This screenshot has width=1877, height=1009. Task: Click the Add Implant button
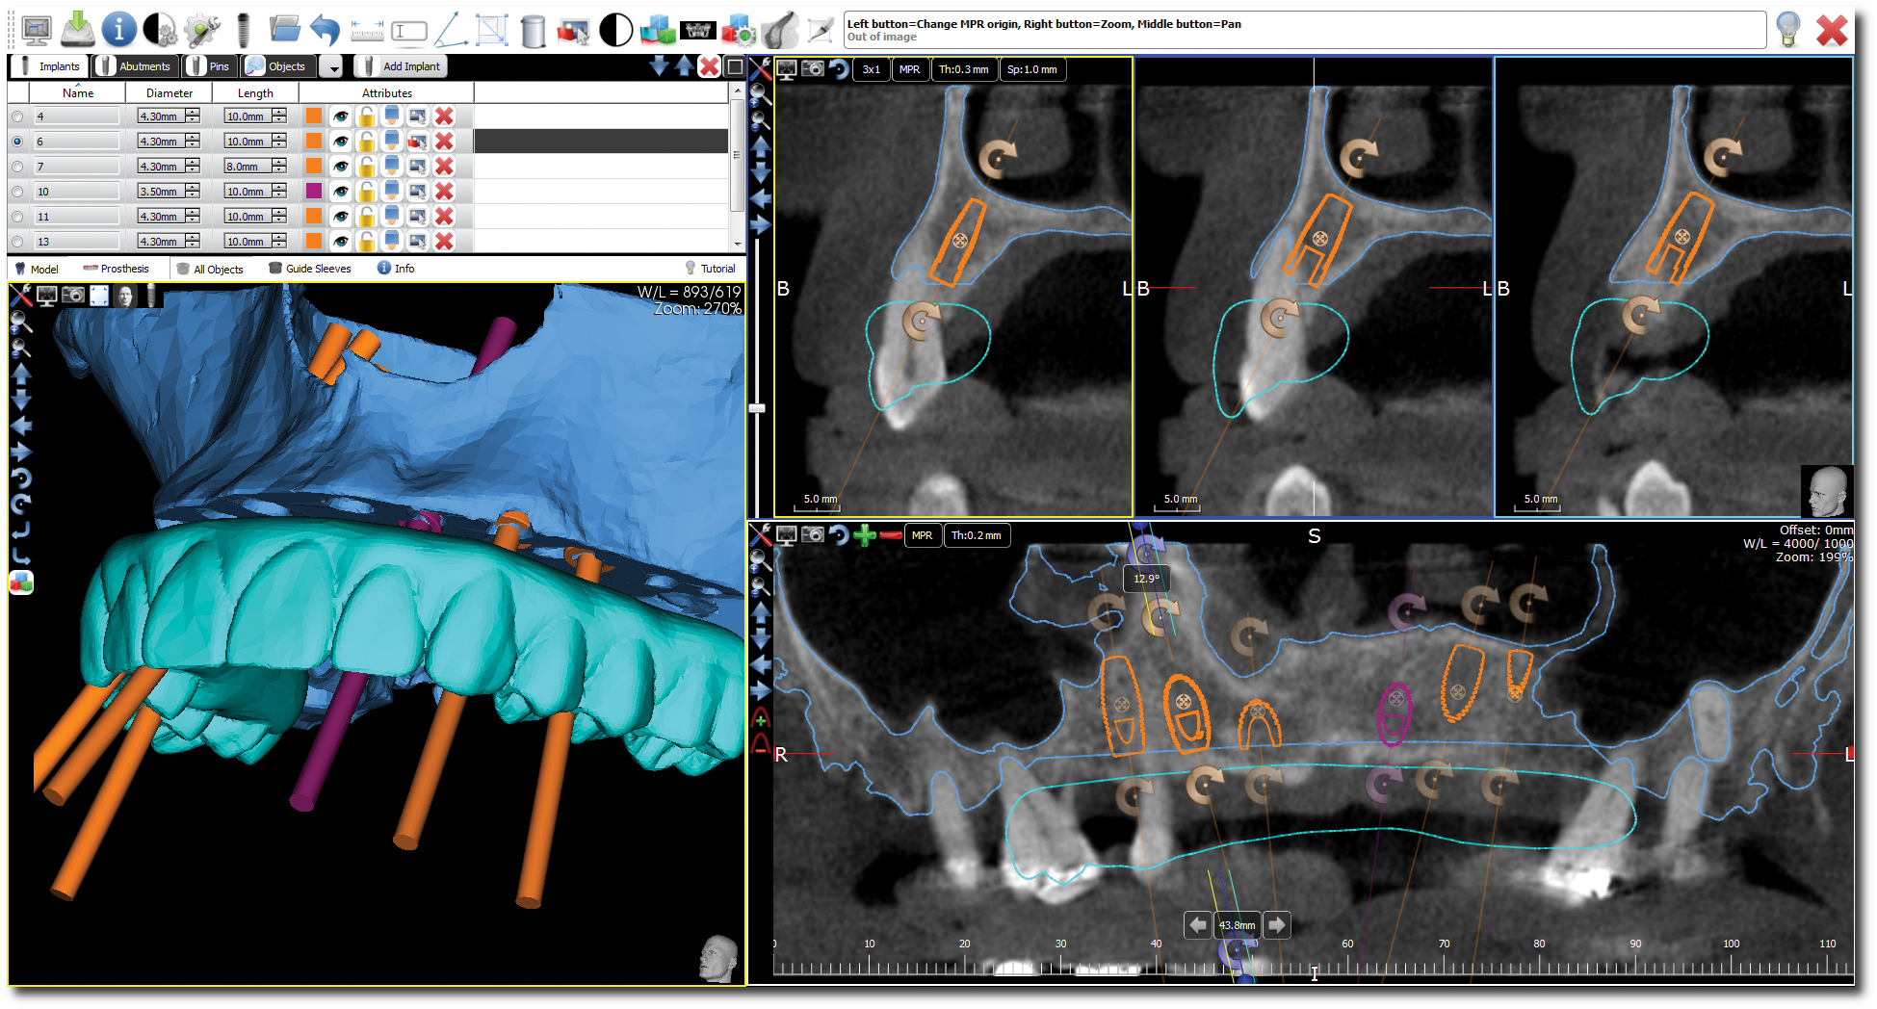pyautogui.click(x=401, y=66)
